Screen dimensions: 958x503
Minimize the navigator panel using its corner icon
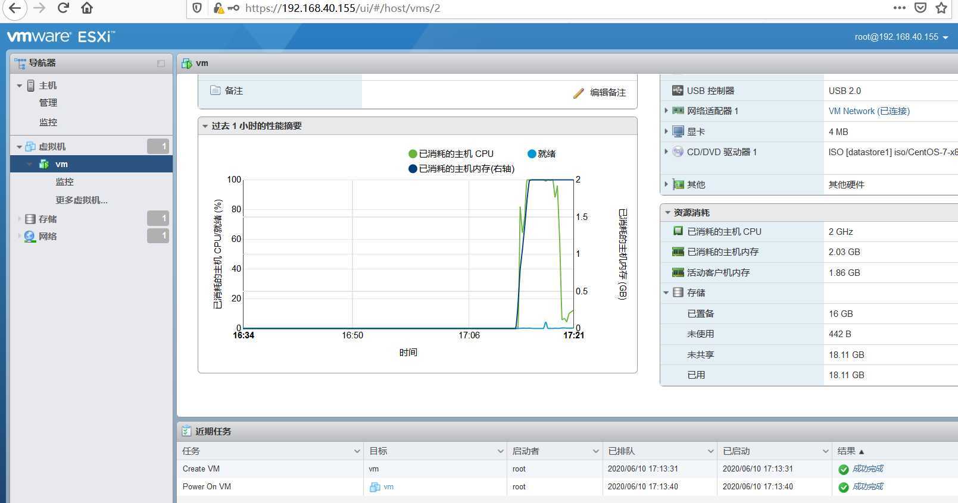(161, 63)
